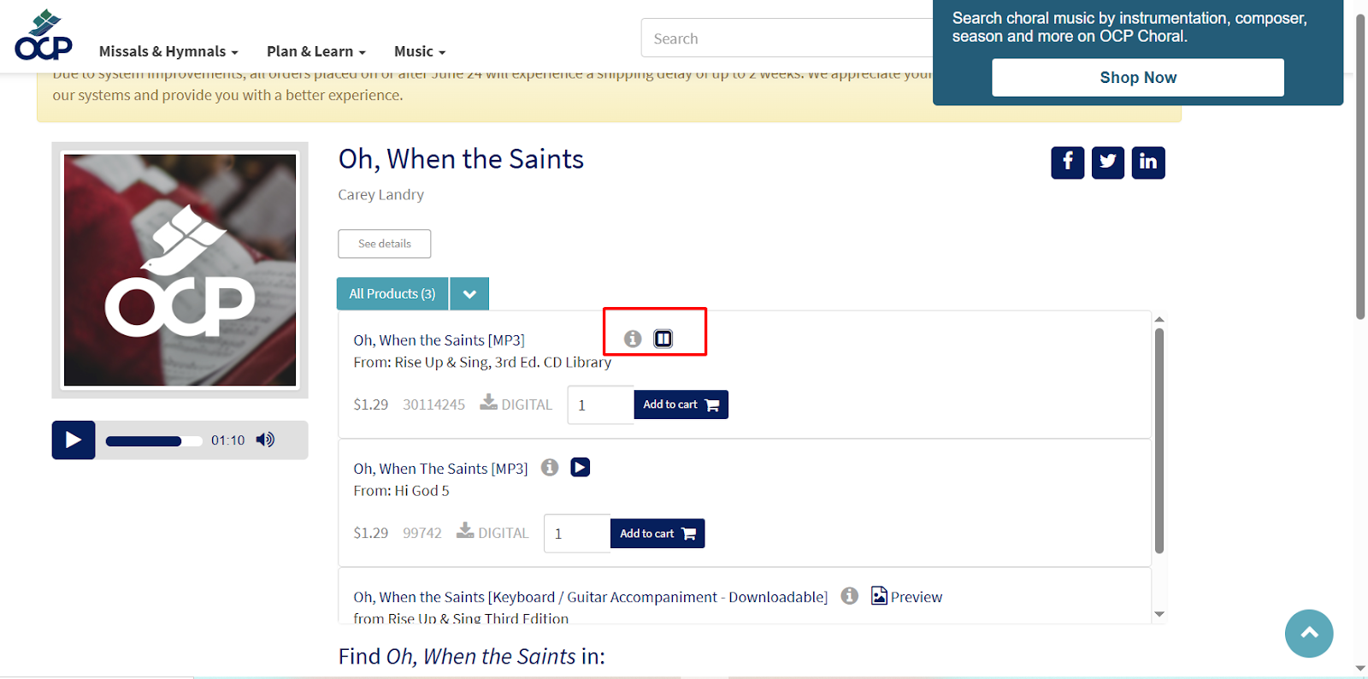
Task: Click product number 99742 text
Action: pos(422,533)
